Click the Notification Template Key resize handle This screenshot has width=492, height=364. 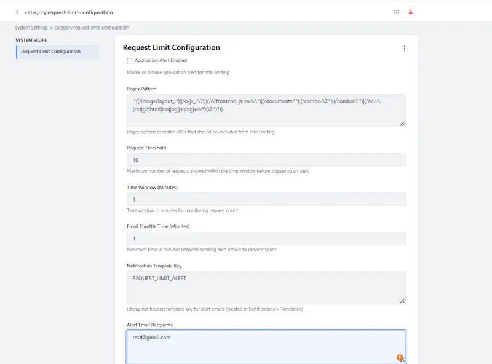[402, 301]
